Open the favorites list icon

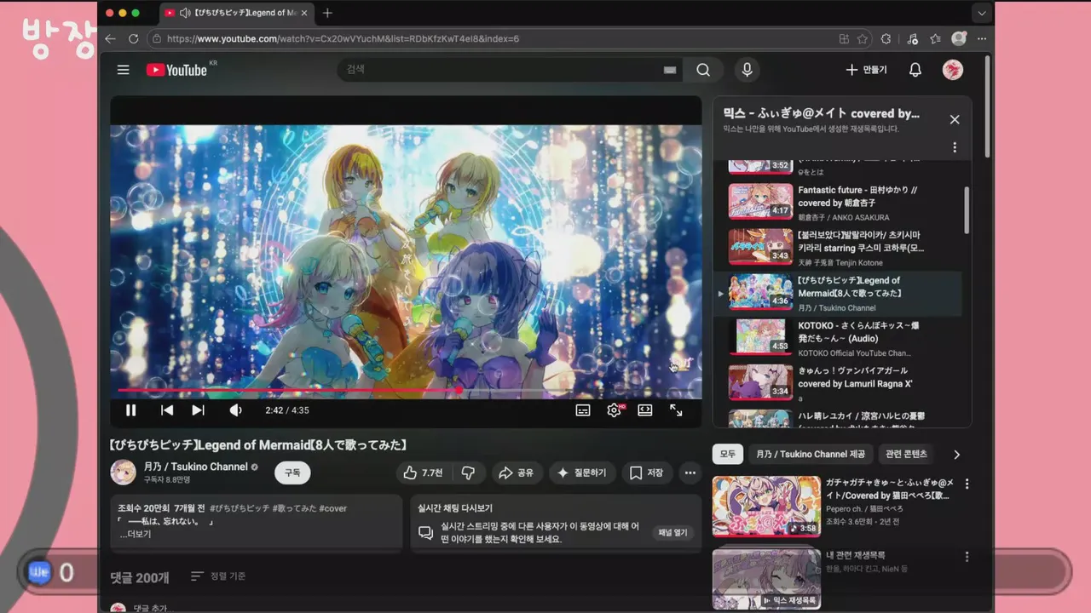click(x=935, y=38)
